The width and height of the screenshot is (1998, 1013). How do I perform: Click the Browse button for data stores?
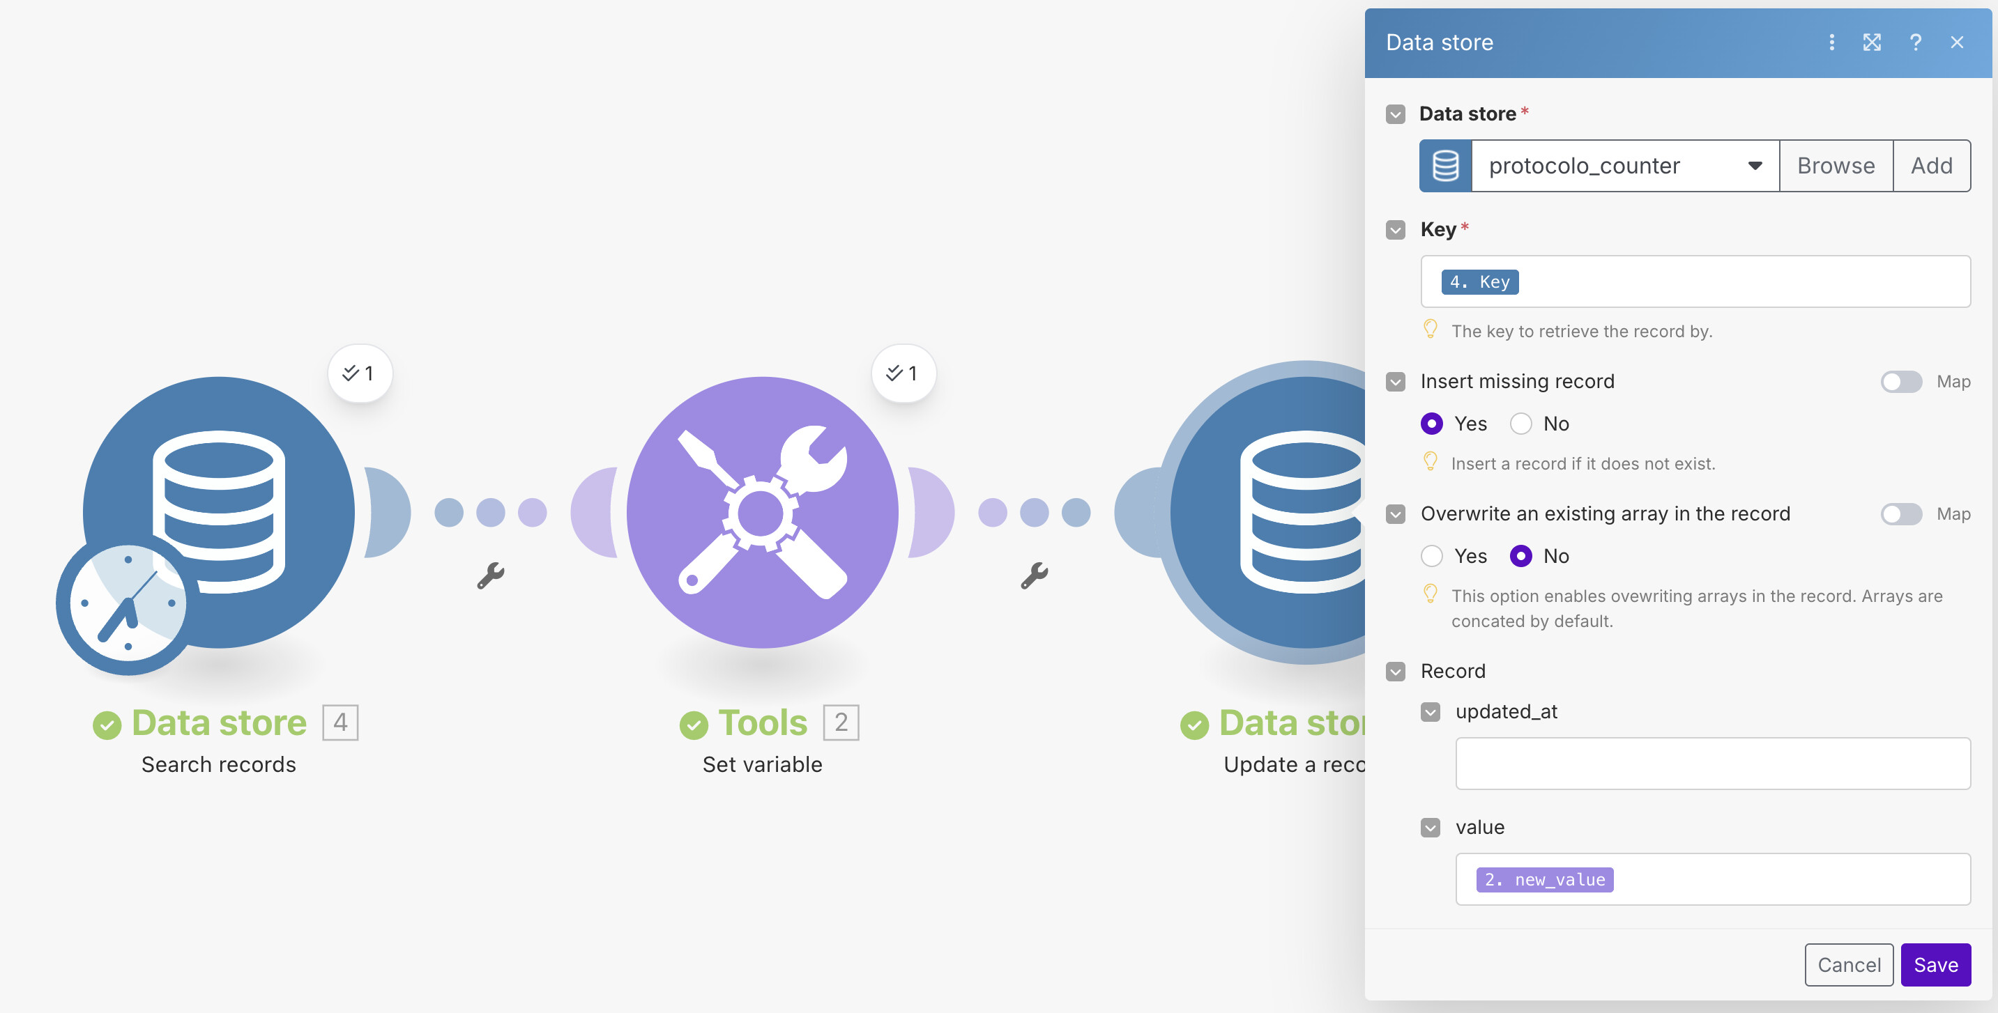click(x=1835, y=166)
